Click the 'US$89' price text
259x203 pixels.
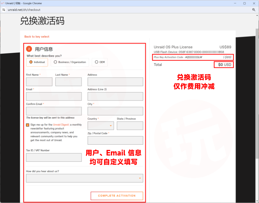pyautogui.click(x=225, y=47)
